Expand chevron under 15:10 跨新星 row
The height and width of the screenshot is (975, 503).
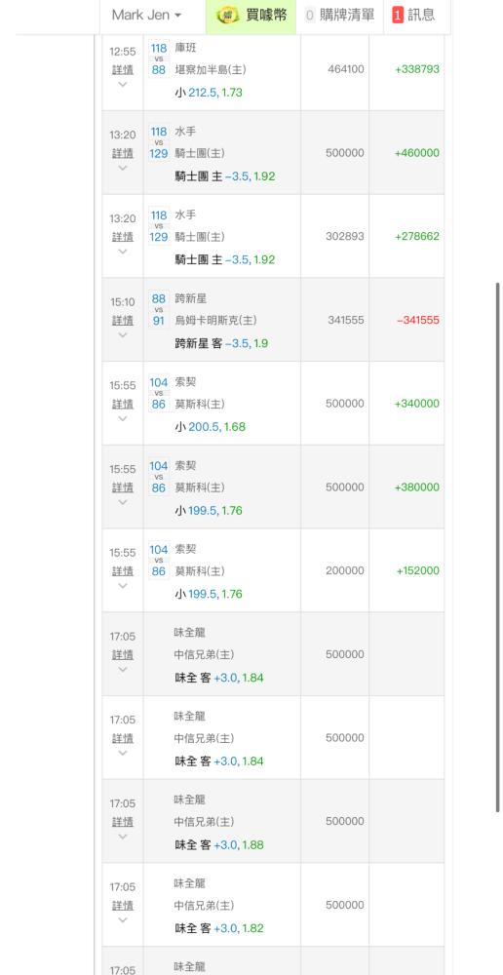click(123, 334)
